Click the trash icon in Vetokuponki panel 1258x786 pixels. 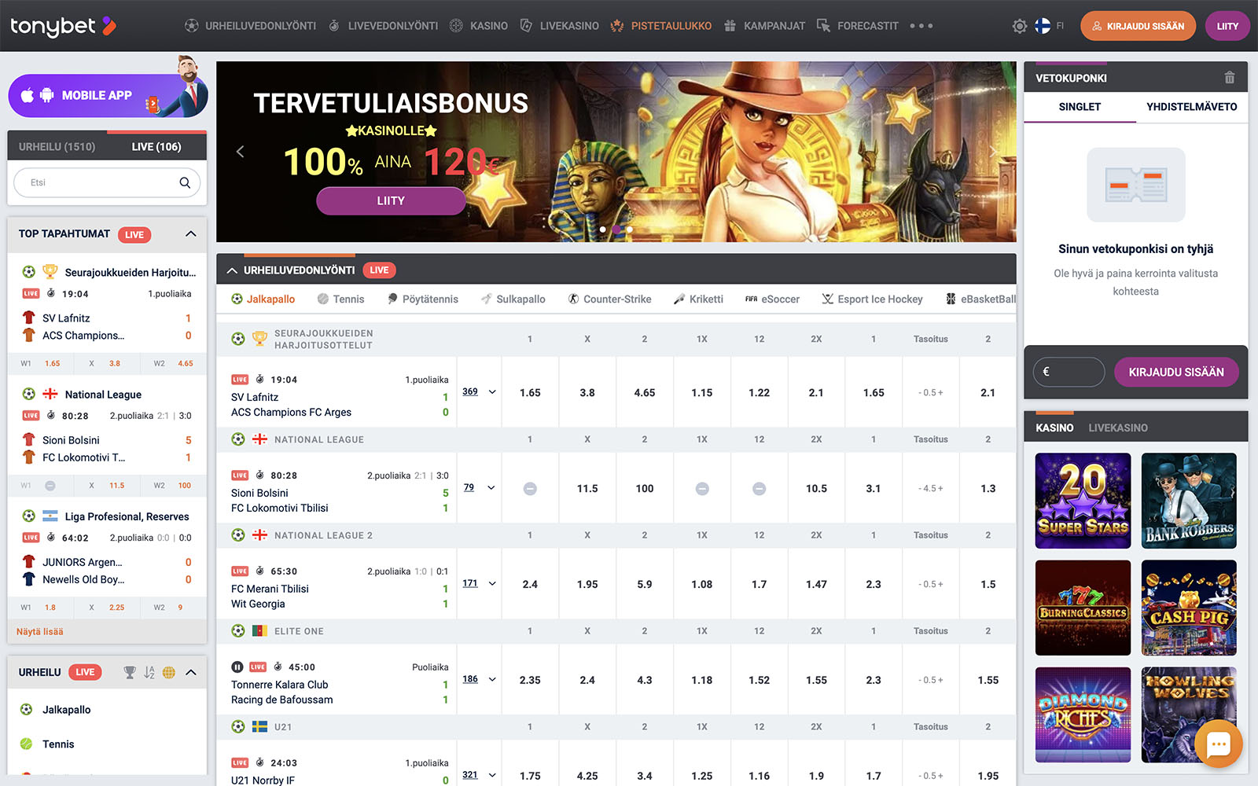(1230, 78)
